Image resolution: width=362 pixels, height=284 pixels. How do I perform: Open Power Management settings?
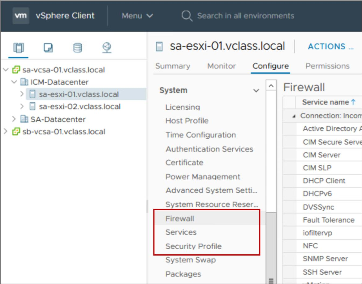[x=203, y=177]
